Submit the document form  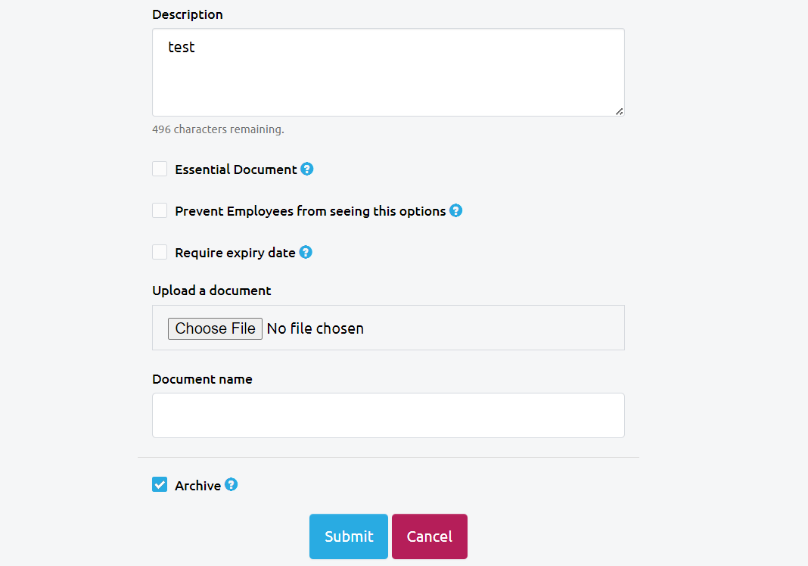click(x=349, y=536)
